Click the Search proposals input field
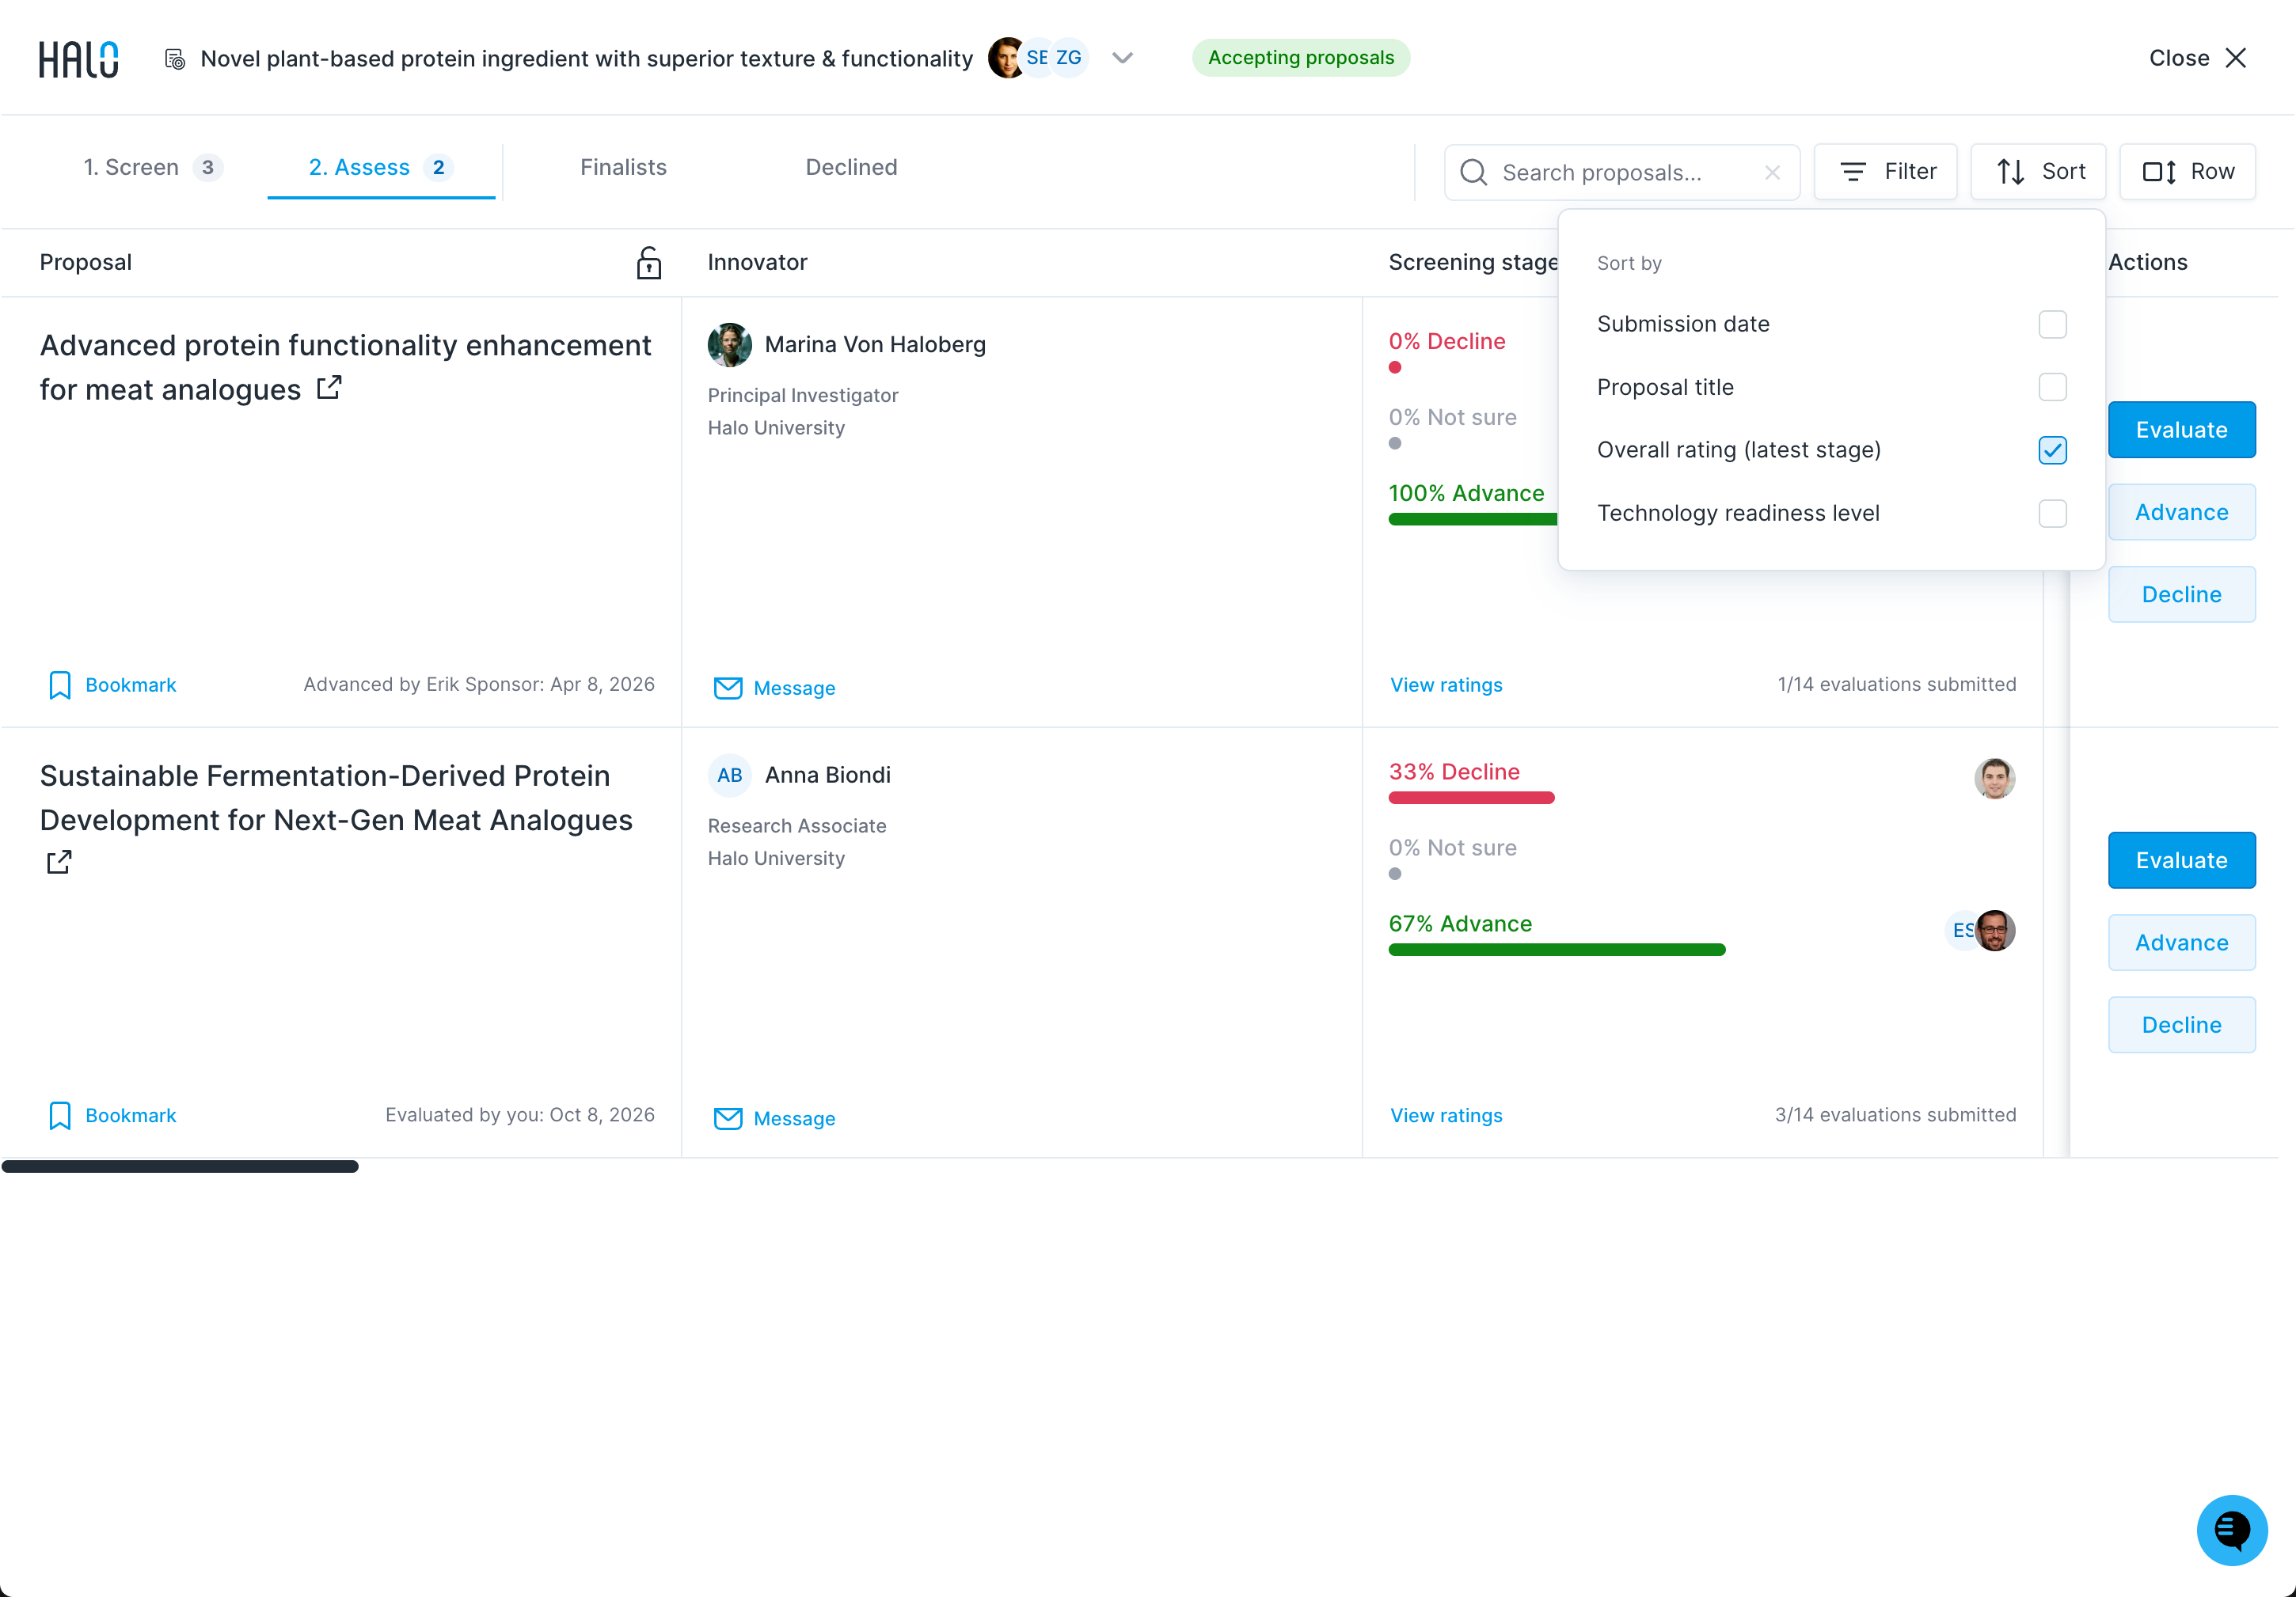Screen dimensions: 2296x1597 tap(1621, 173)
